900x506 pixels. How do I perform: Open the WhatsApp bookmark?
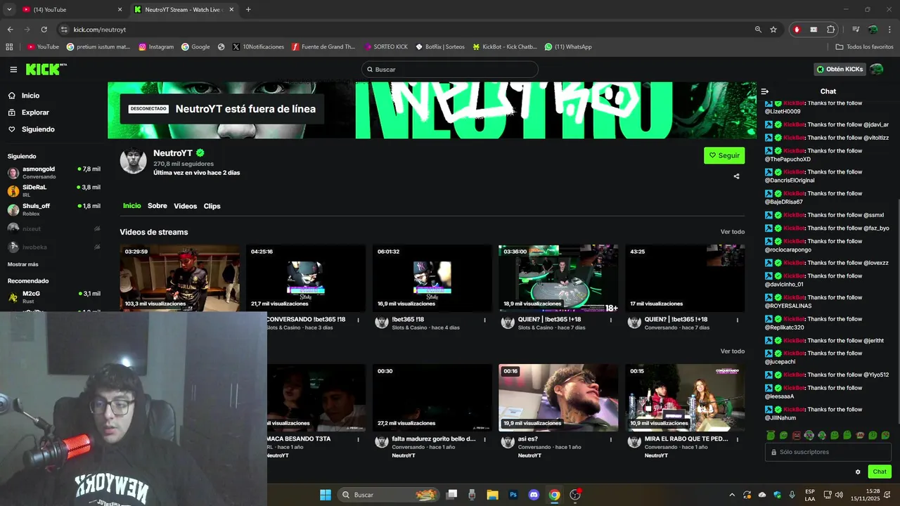pyautogui.click(x=568, y=47)
